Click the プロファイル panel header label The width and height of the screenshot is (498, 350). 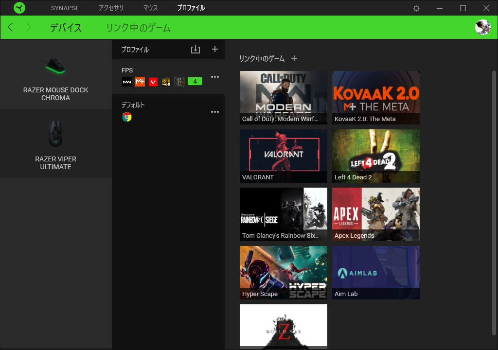[135, 50]
